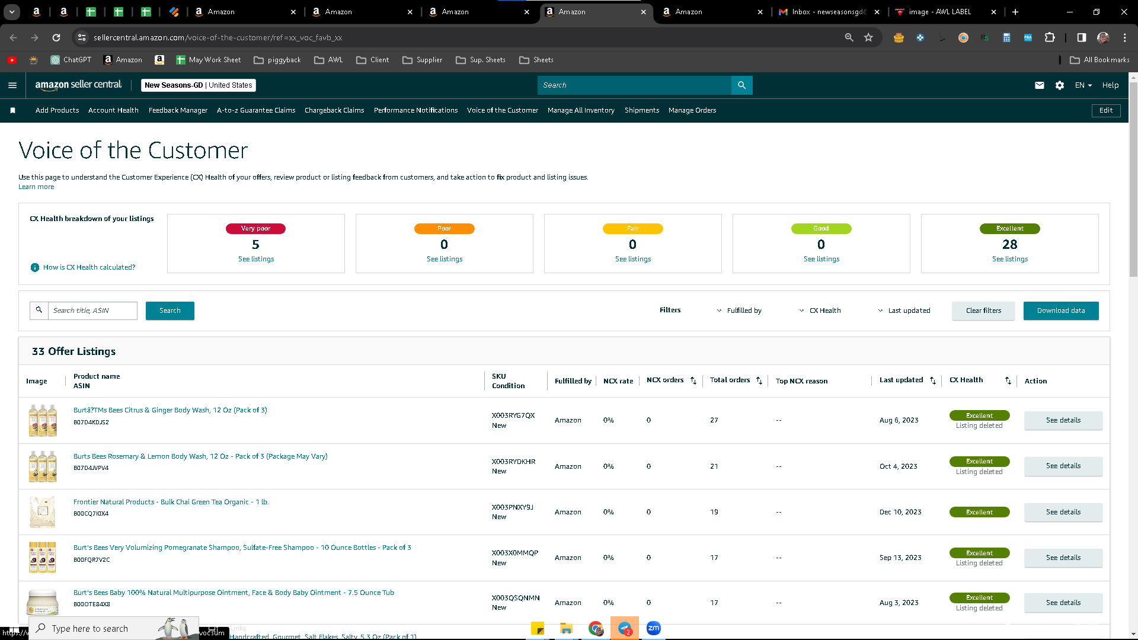Click the New Seasons-GD account switcher
1138x640 pixels.
(199, 85)
